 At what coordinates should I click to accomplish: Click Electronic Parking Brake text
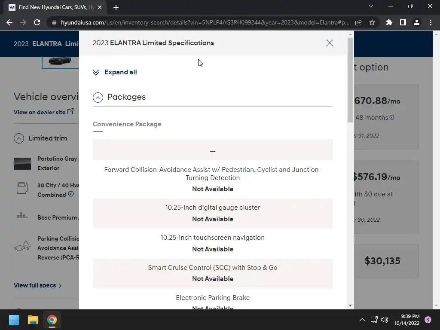pyautogui.click(x=213, y=298)
